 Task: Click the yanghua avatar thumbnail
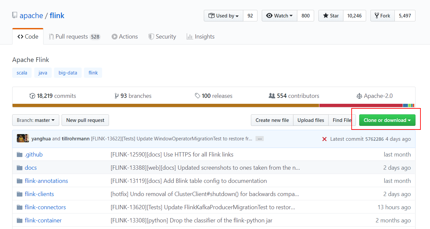[x=21, y=138]
